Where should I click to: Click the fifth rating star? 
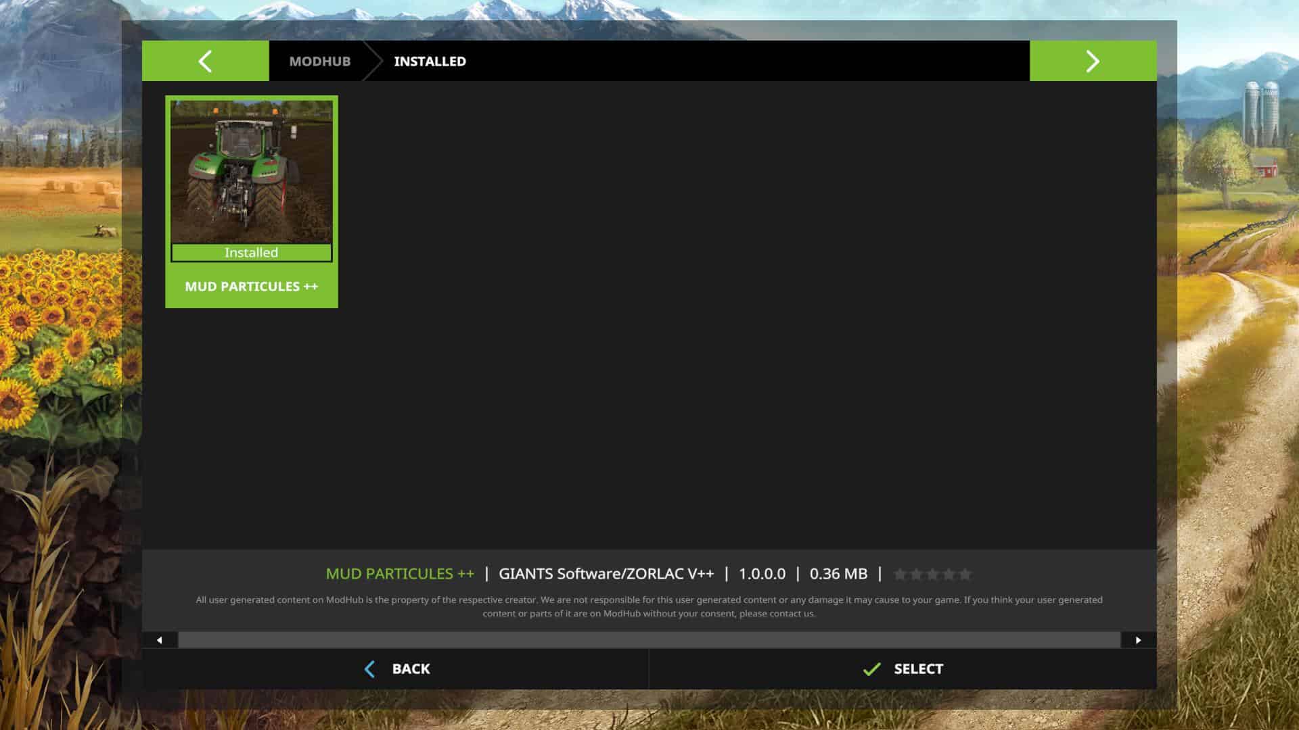click(x=965, y=575)
